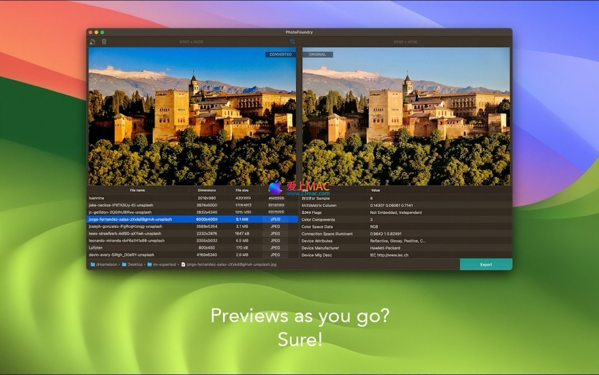Select the Ioannina file row
This screenshot has height=375, width=599.
[x=137, y=198]
